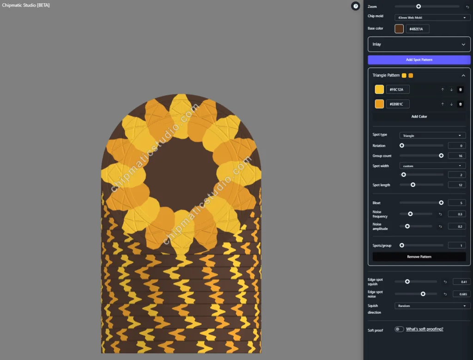Screen dimensions: 473x360
Task: Delete color #E89B1C with trash icon
Action: (x=461, y=104)
